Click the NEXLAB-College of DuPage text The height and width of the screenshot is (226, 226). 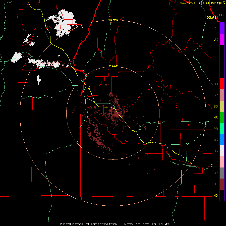(x=200, y=3)
